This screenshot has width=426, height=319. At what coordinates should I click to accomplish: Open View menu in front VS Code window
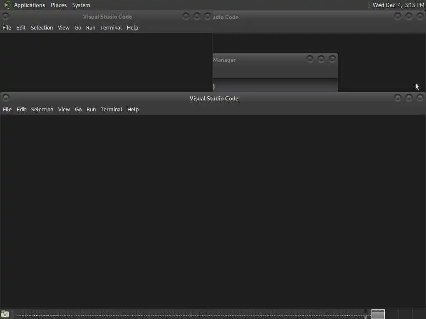pos(64,109)
